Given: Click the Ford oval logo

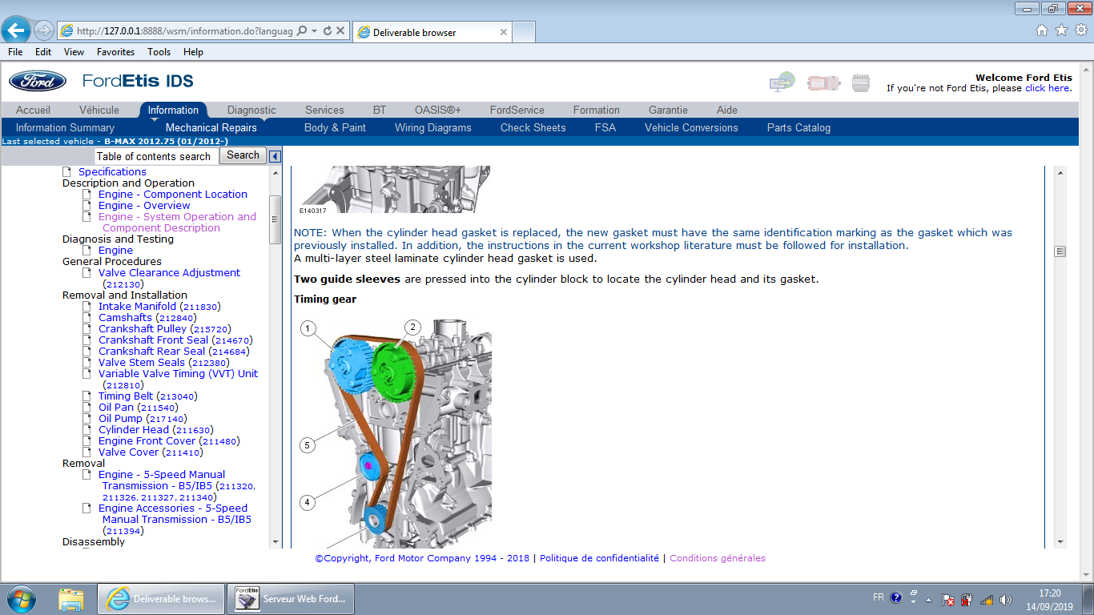Looking at the screenshot, I should pos(38,81).
